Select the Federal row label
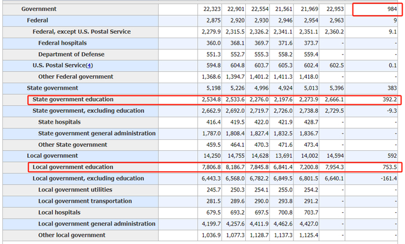This screenshot has height=244, width=405. pos(38,20)
